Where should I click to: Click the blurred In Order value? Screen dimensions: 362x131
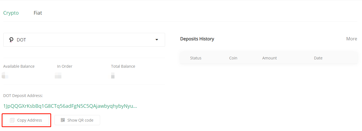coord(58,75)
